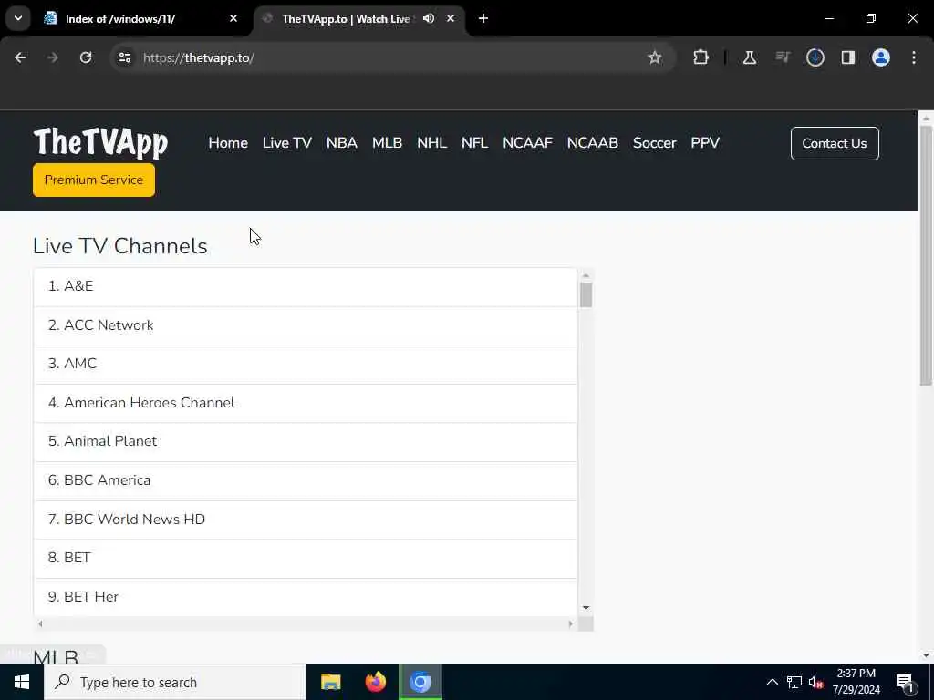
Task: Open notification center icon
Action: click(x=905, y=683)
